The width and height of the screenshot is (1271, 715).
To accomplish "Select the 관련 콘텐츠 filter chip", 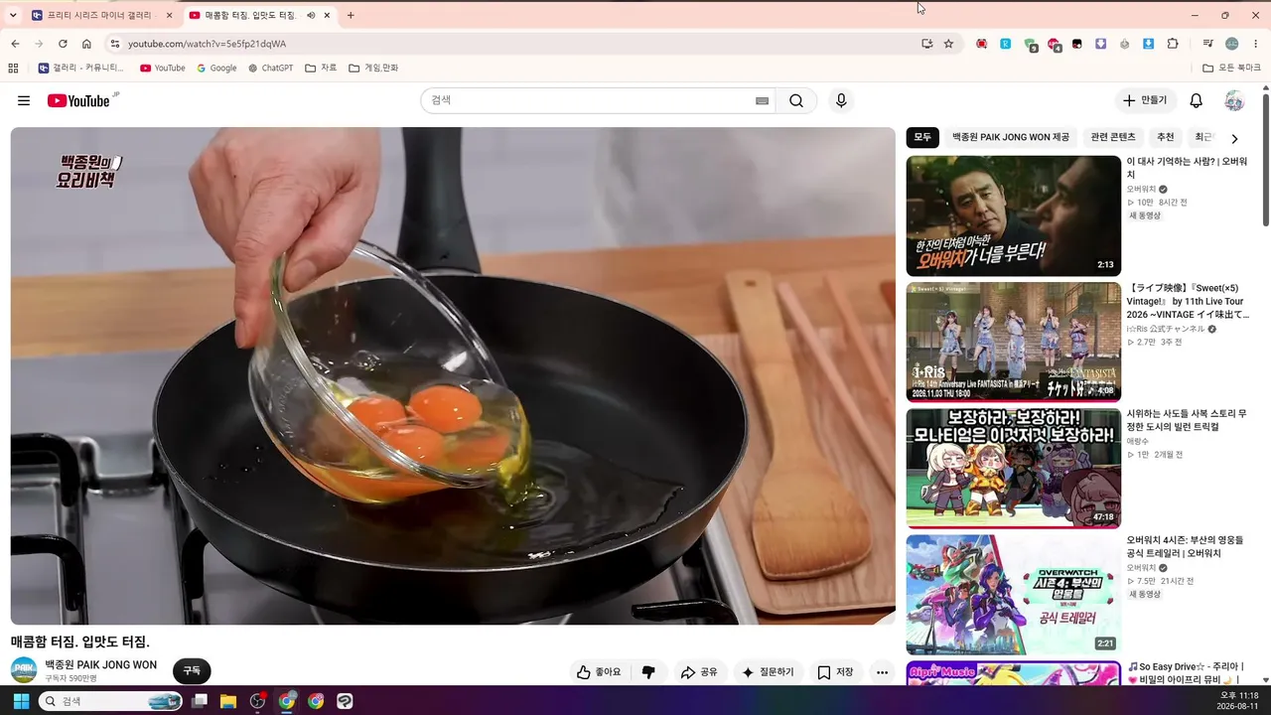I will (1113, 137).
